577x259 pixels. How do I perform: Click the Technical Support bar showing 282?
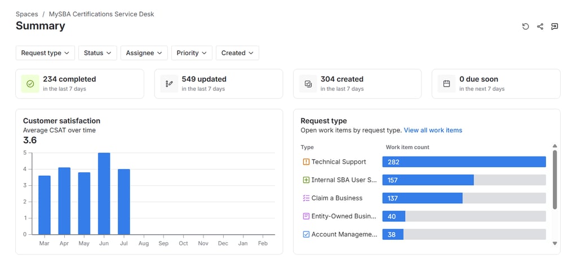tap(464, 162)
